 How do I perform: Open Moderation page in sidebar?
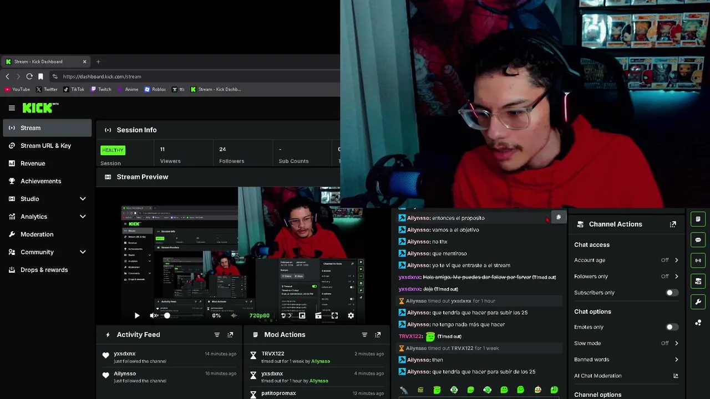tap(47, 234)
